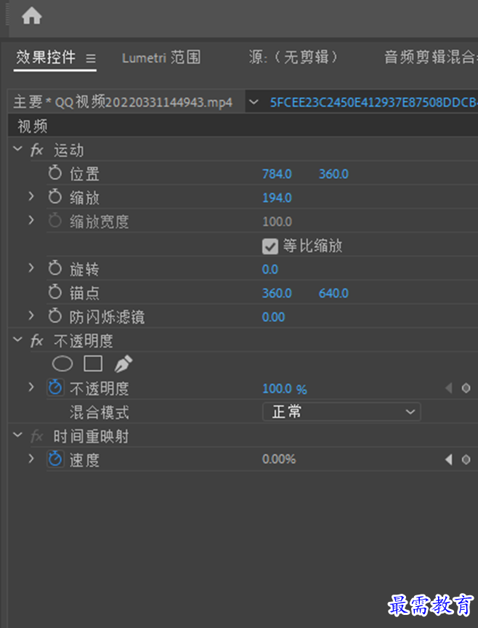Toggle animation stopwatch for 位置
The height and width of the screenshot is (628, 478).
[x=55, y=173]
